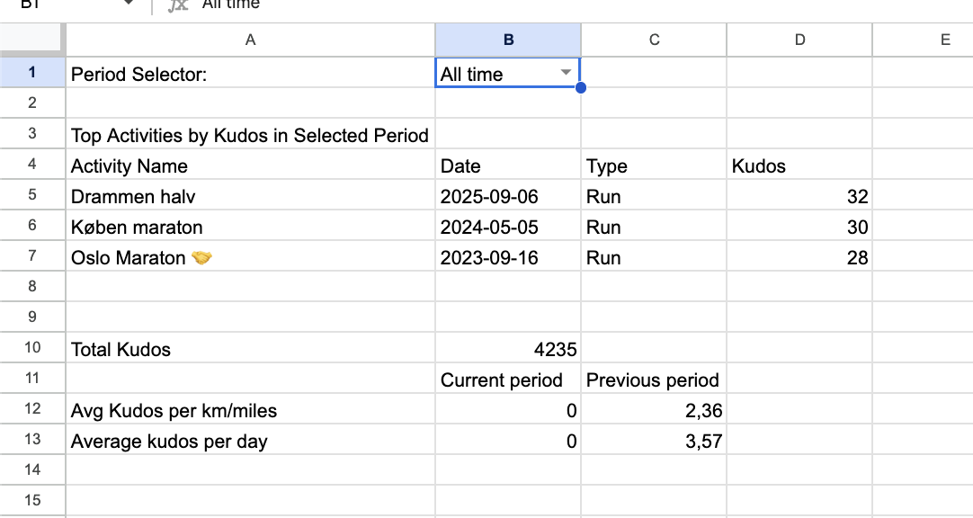The height and width of the screenshot is (518, 973).
Task: Click the cell showing 2,36
Action: pyautogui.click(x=653, y=410)
